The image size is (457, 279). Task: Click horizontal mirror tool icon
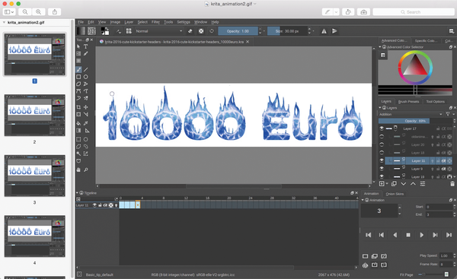tap(324, 31)
